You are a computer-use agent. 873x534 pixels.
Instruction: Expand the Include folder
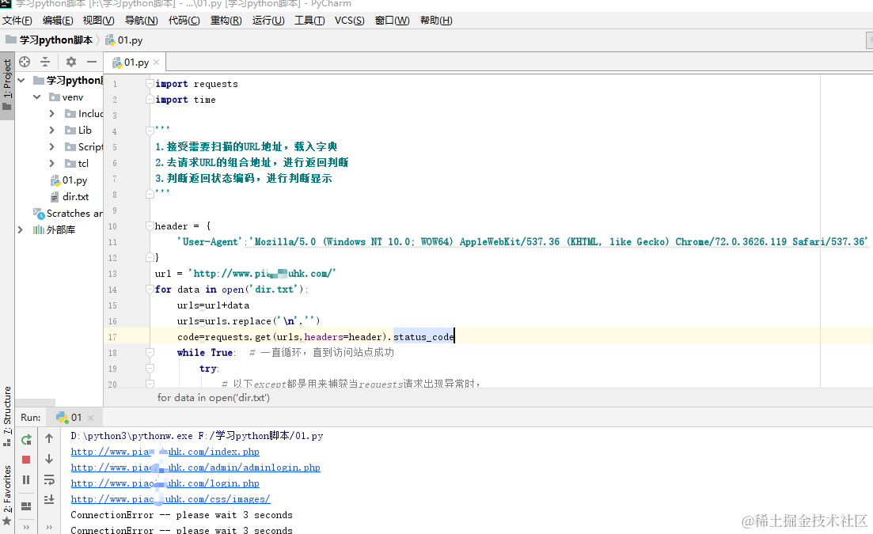click(51, 113)
